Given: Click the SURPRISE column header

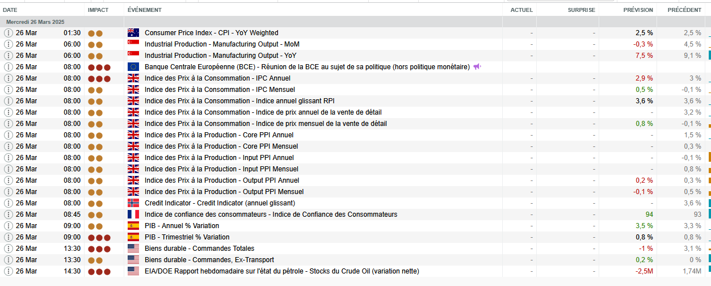Looking at the screenshot, I should (581, 10).
